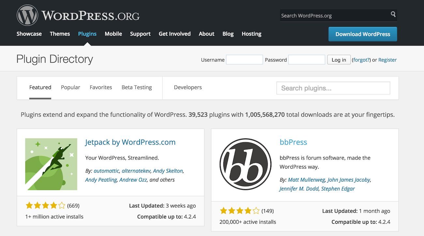Open the Jetpack plugin icon
This screenshot has width=424, height=236.
51,164
